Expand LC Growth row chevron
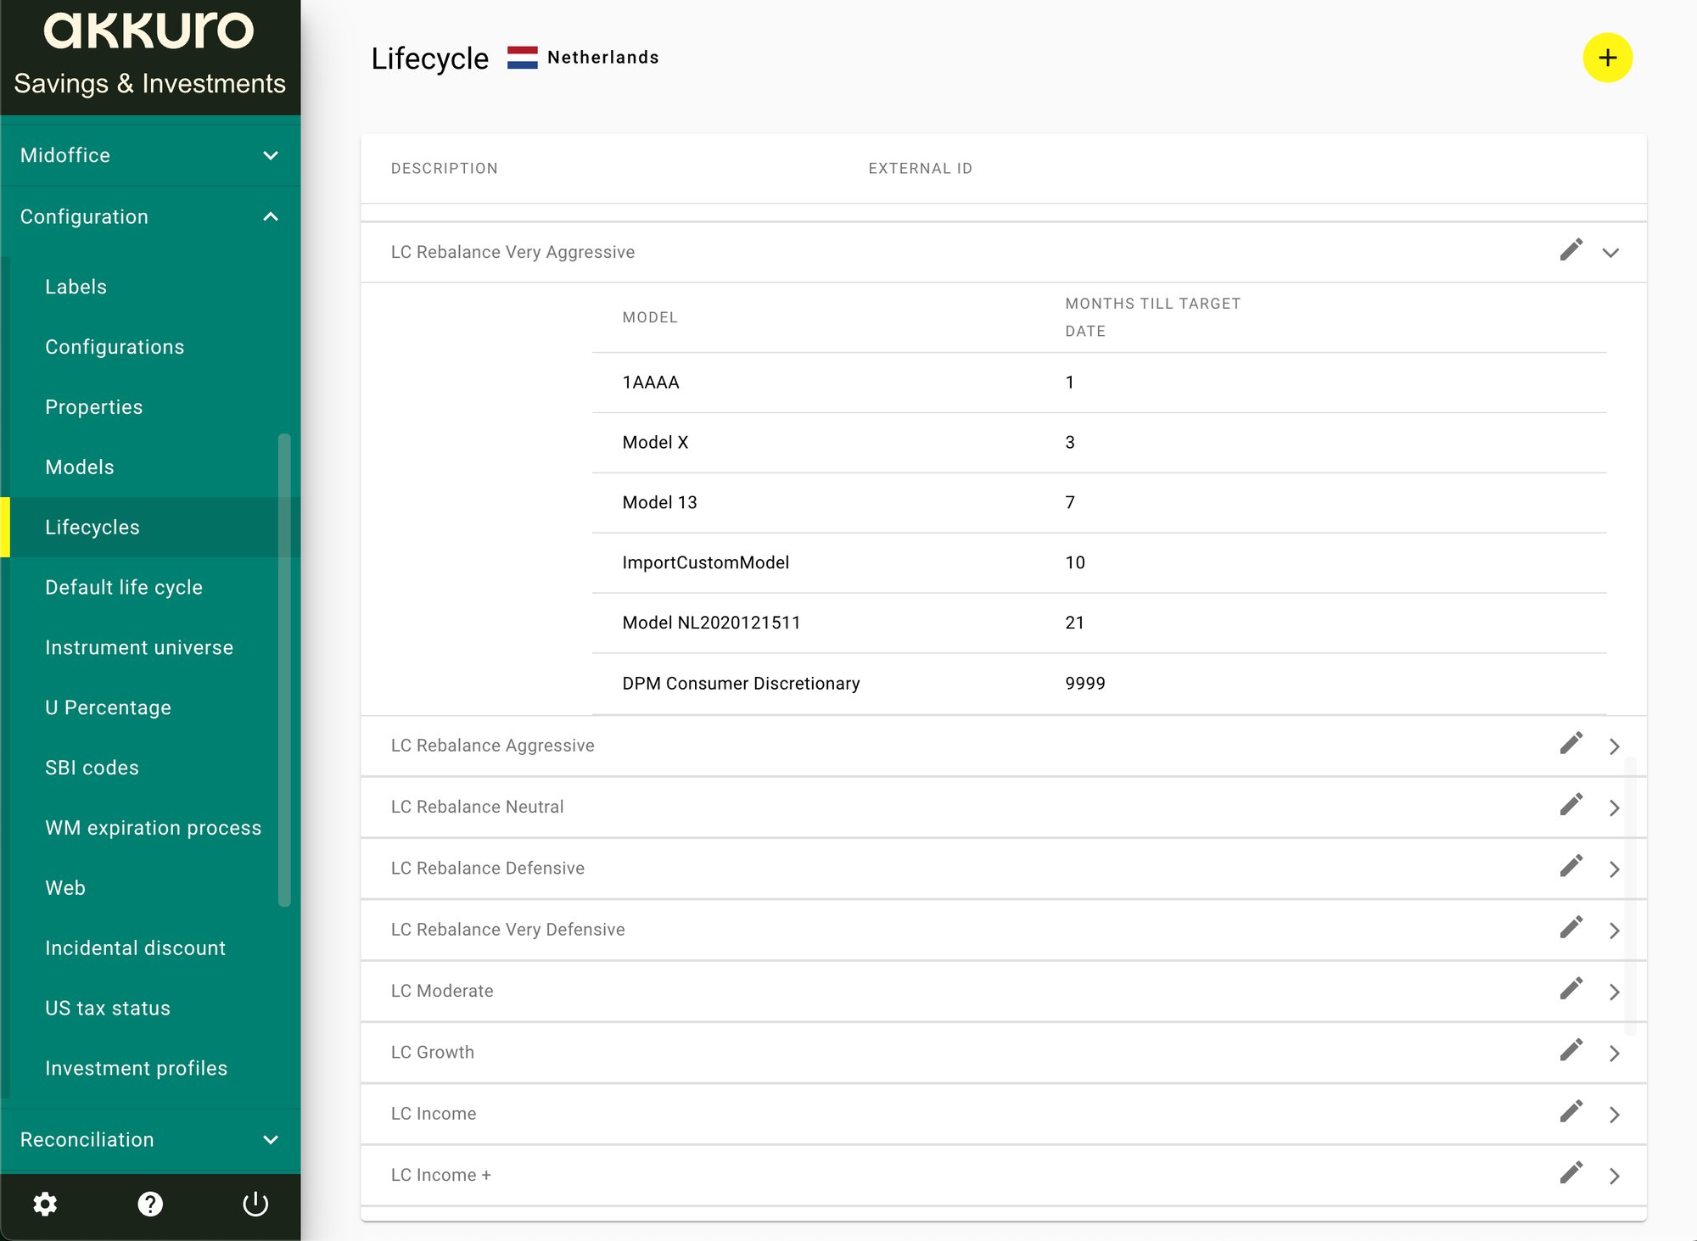This screenshot has height=1241, width=1697. tap(1614, 1053)
